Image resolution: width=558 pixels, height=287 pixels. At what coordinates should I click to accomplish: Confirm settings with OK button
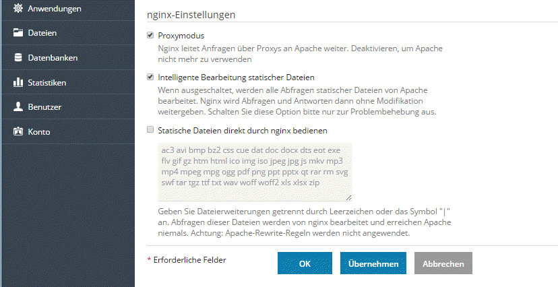305,263
